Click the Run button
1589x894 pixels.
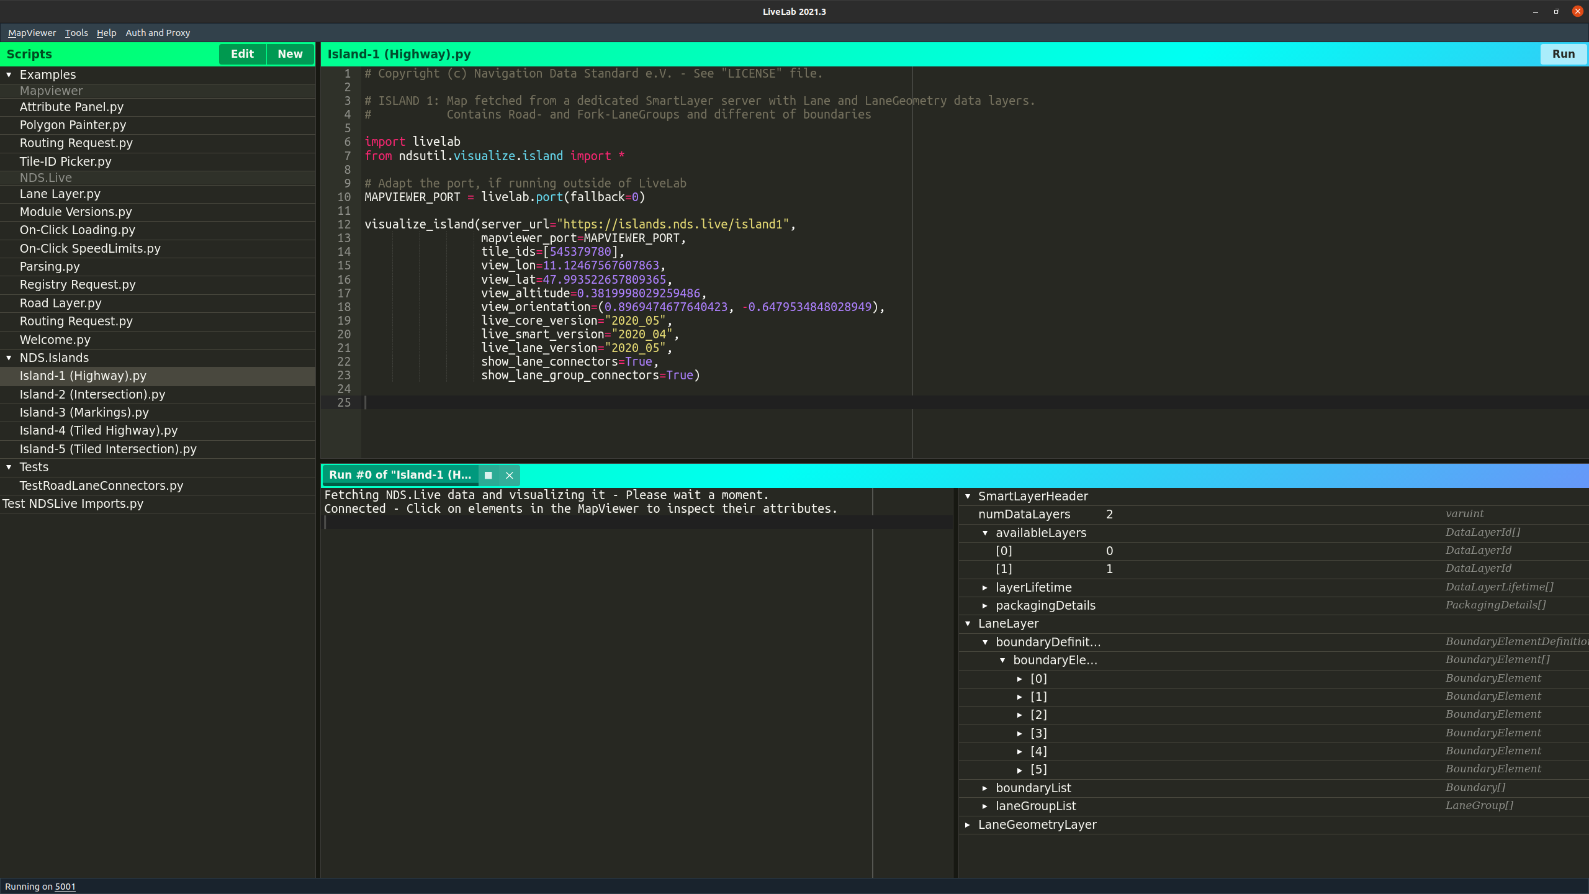[1563, 54]
